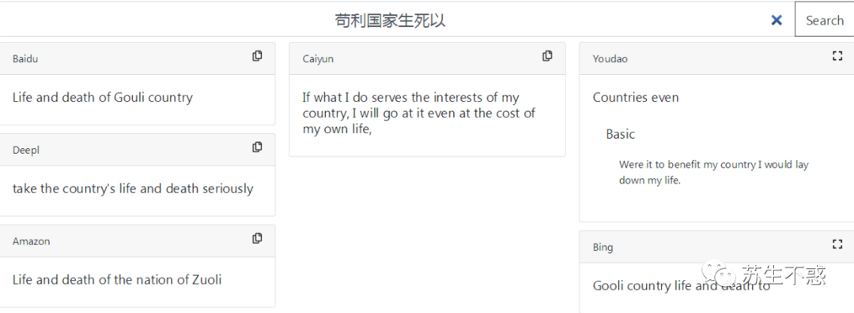The width and height of the screenshot is (854, 313).
Task: Select the Caiyun card header
Action: pyautogui.click(x=428, y=58)
